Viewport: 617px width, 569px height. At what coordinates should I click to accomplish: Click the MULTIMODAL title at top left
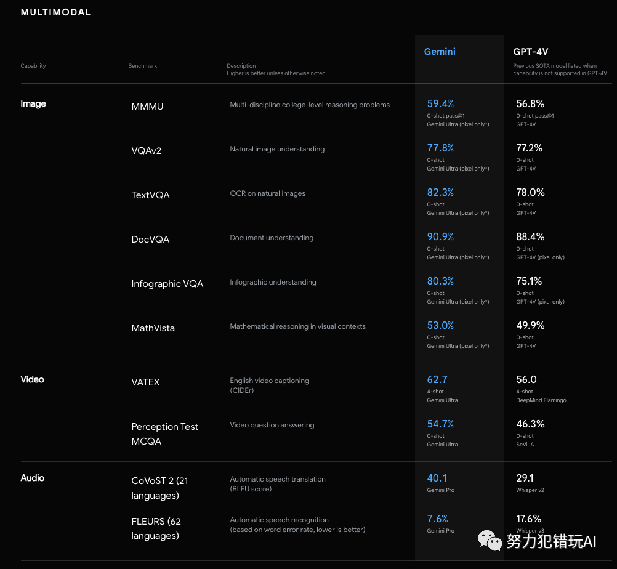point(55,12)
